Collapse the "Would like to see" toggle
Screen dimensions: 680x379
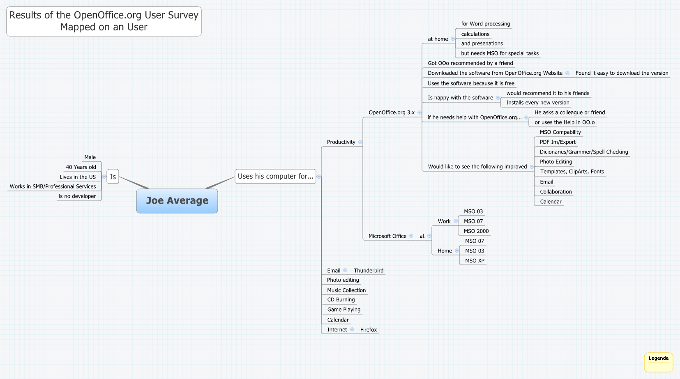click(x=532, y=167)
